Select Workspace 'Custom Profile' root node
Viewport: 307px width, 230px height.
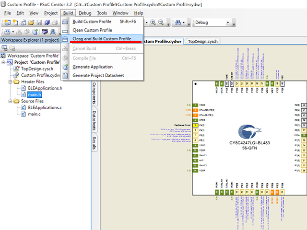(x=33, y=56)
